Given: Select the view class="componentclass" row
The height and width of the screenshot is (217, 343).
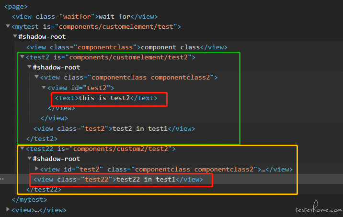Looking at the screenshot, I should coord(127,47).
